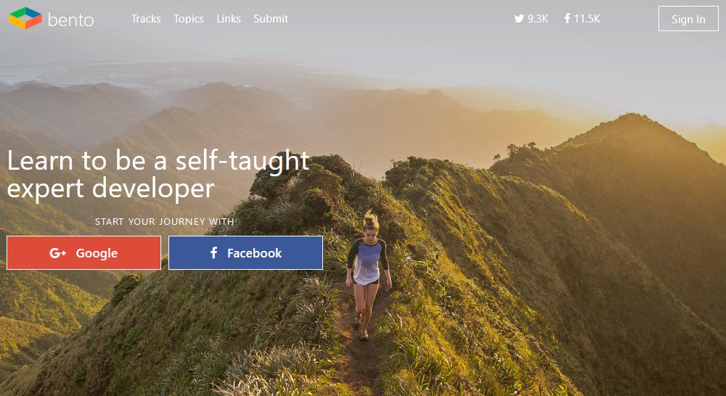Click the START YOUR JOURNEY WITH text

point(164,222)
